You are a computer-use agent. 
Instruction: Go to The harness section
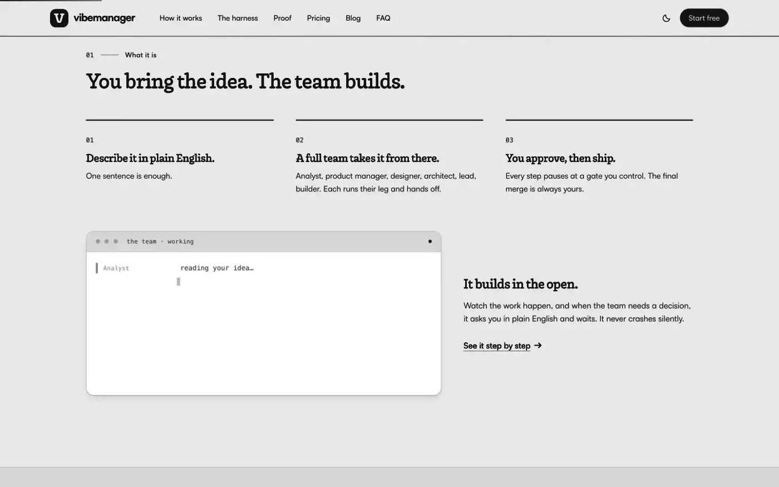238,18
